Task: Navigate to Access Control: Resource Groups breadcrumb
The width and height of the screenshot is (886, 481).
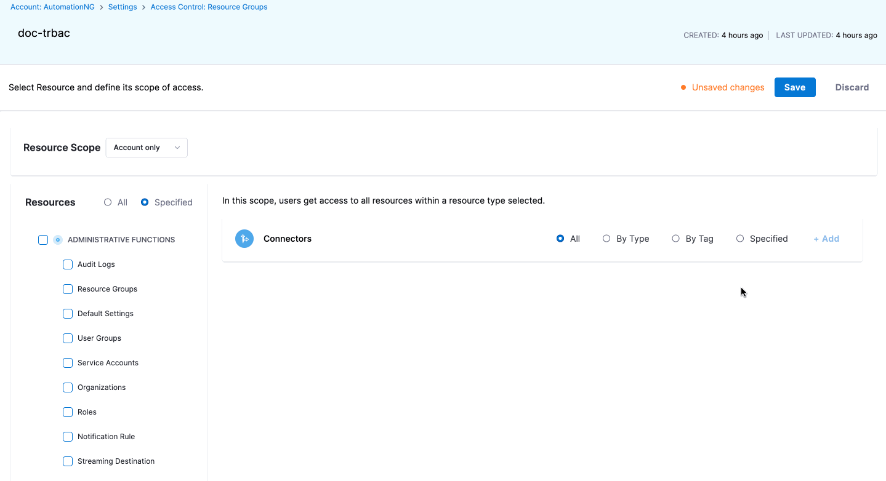Action: tap(209, 7)
